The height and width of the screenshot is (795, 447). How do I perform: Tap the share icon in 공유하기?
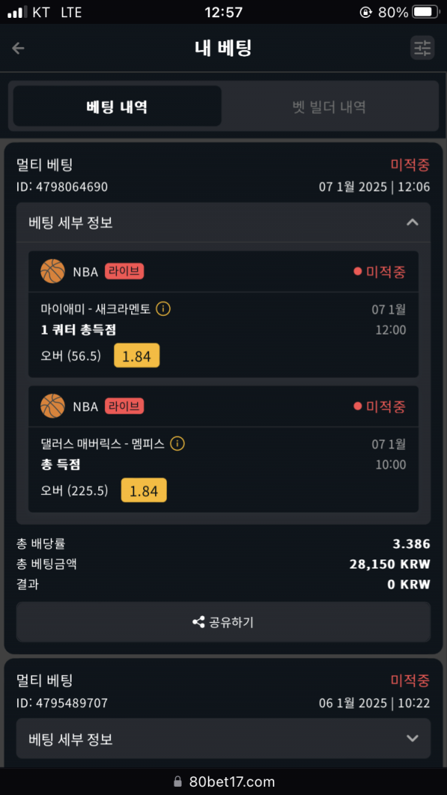[x=199, y=621]
